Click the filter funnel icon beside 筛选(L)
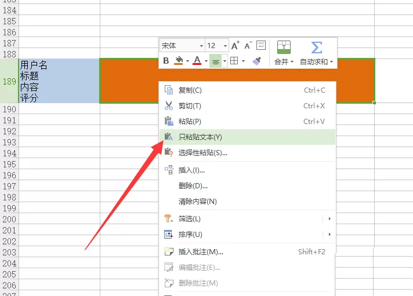This screenshot has height=296, width=413. point(169,218)
